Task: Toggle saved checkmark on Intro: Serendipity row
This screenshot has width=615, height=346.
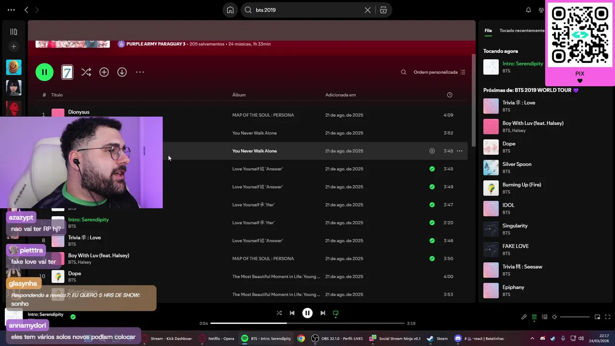Action: click(x=432, y=222)
